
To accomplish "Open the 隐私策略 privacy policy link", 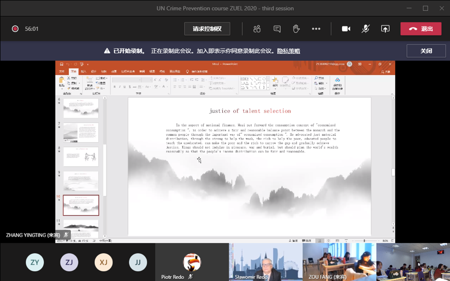I will (x=288, y=51).
